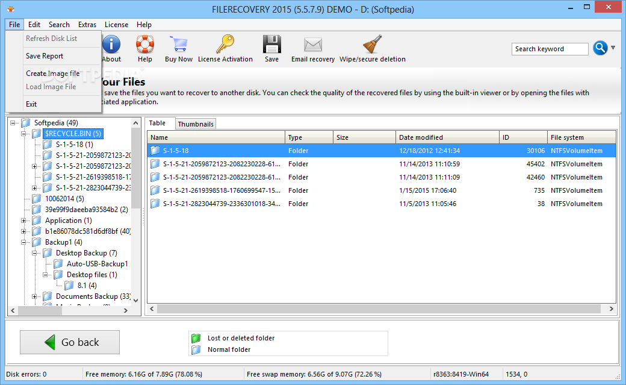Choose Create Image file menu entry
Screen dimensions: 626x385
(53, 73)
